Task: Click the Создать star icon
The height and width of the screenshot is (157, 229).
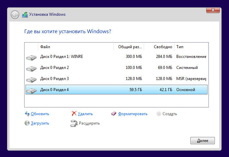Action: (x=158, y=114)
